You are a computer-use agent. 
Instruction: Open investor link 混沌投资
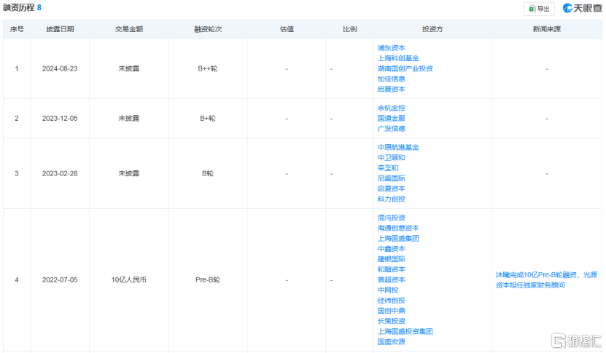[x=391, y=218]
